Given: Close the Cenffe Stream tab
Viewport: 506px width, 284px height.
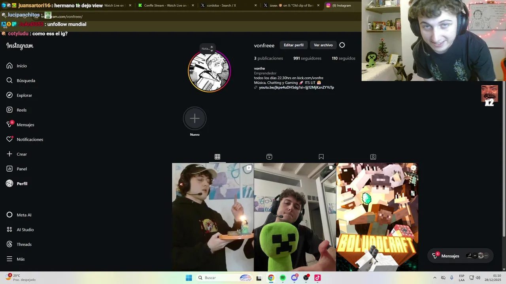Looking at the screenshot, I should [193, 6].
